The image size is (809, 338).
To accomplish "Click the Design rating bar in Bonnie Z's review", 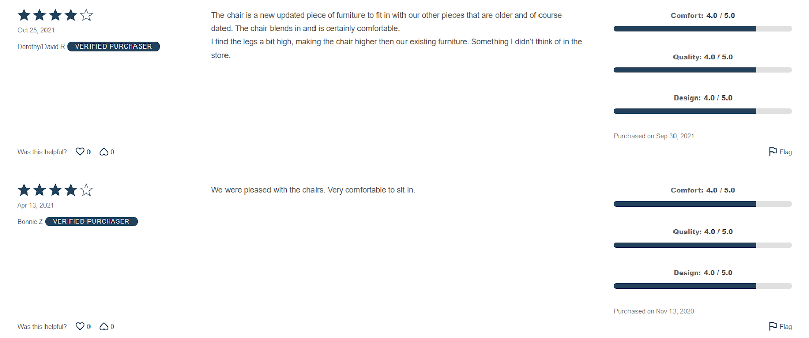I will click(x=702, y=286).
